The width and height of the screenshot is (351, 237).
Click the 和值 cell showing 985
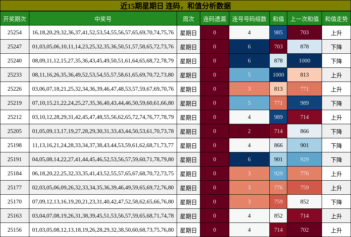tap(278, 32)
